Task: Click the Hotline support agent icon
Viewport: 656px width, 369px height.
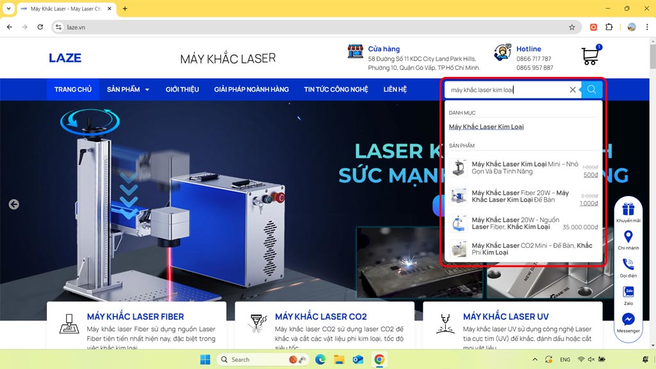Action: (x=502, y=53)
